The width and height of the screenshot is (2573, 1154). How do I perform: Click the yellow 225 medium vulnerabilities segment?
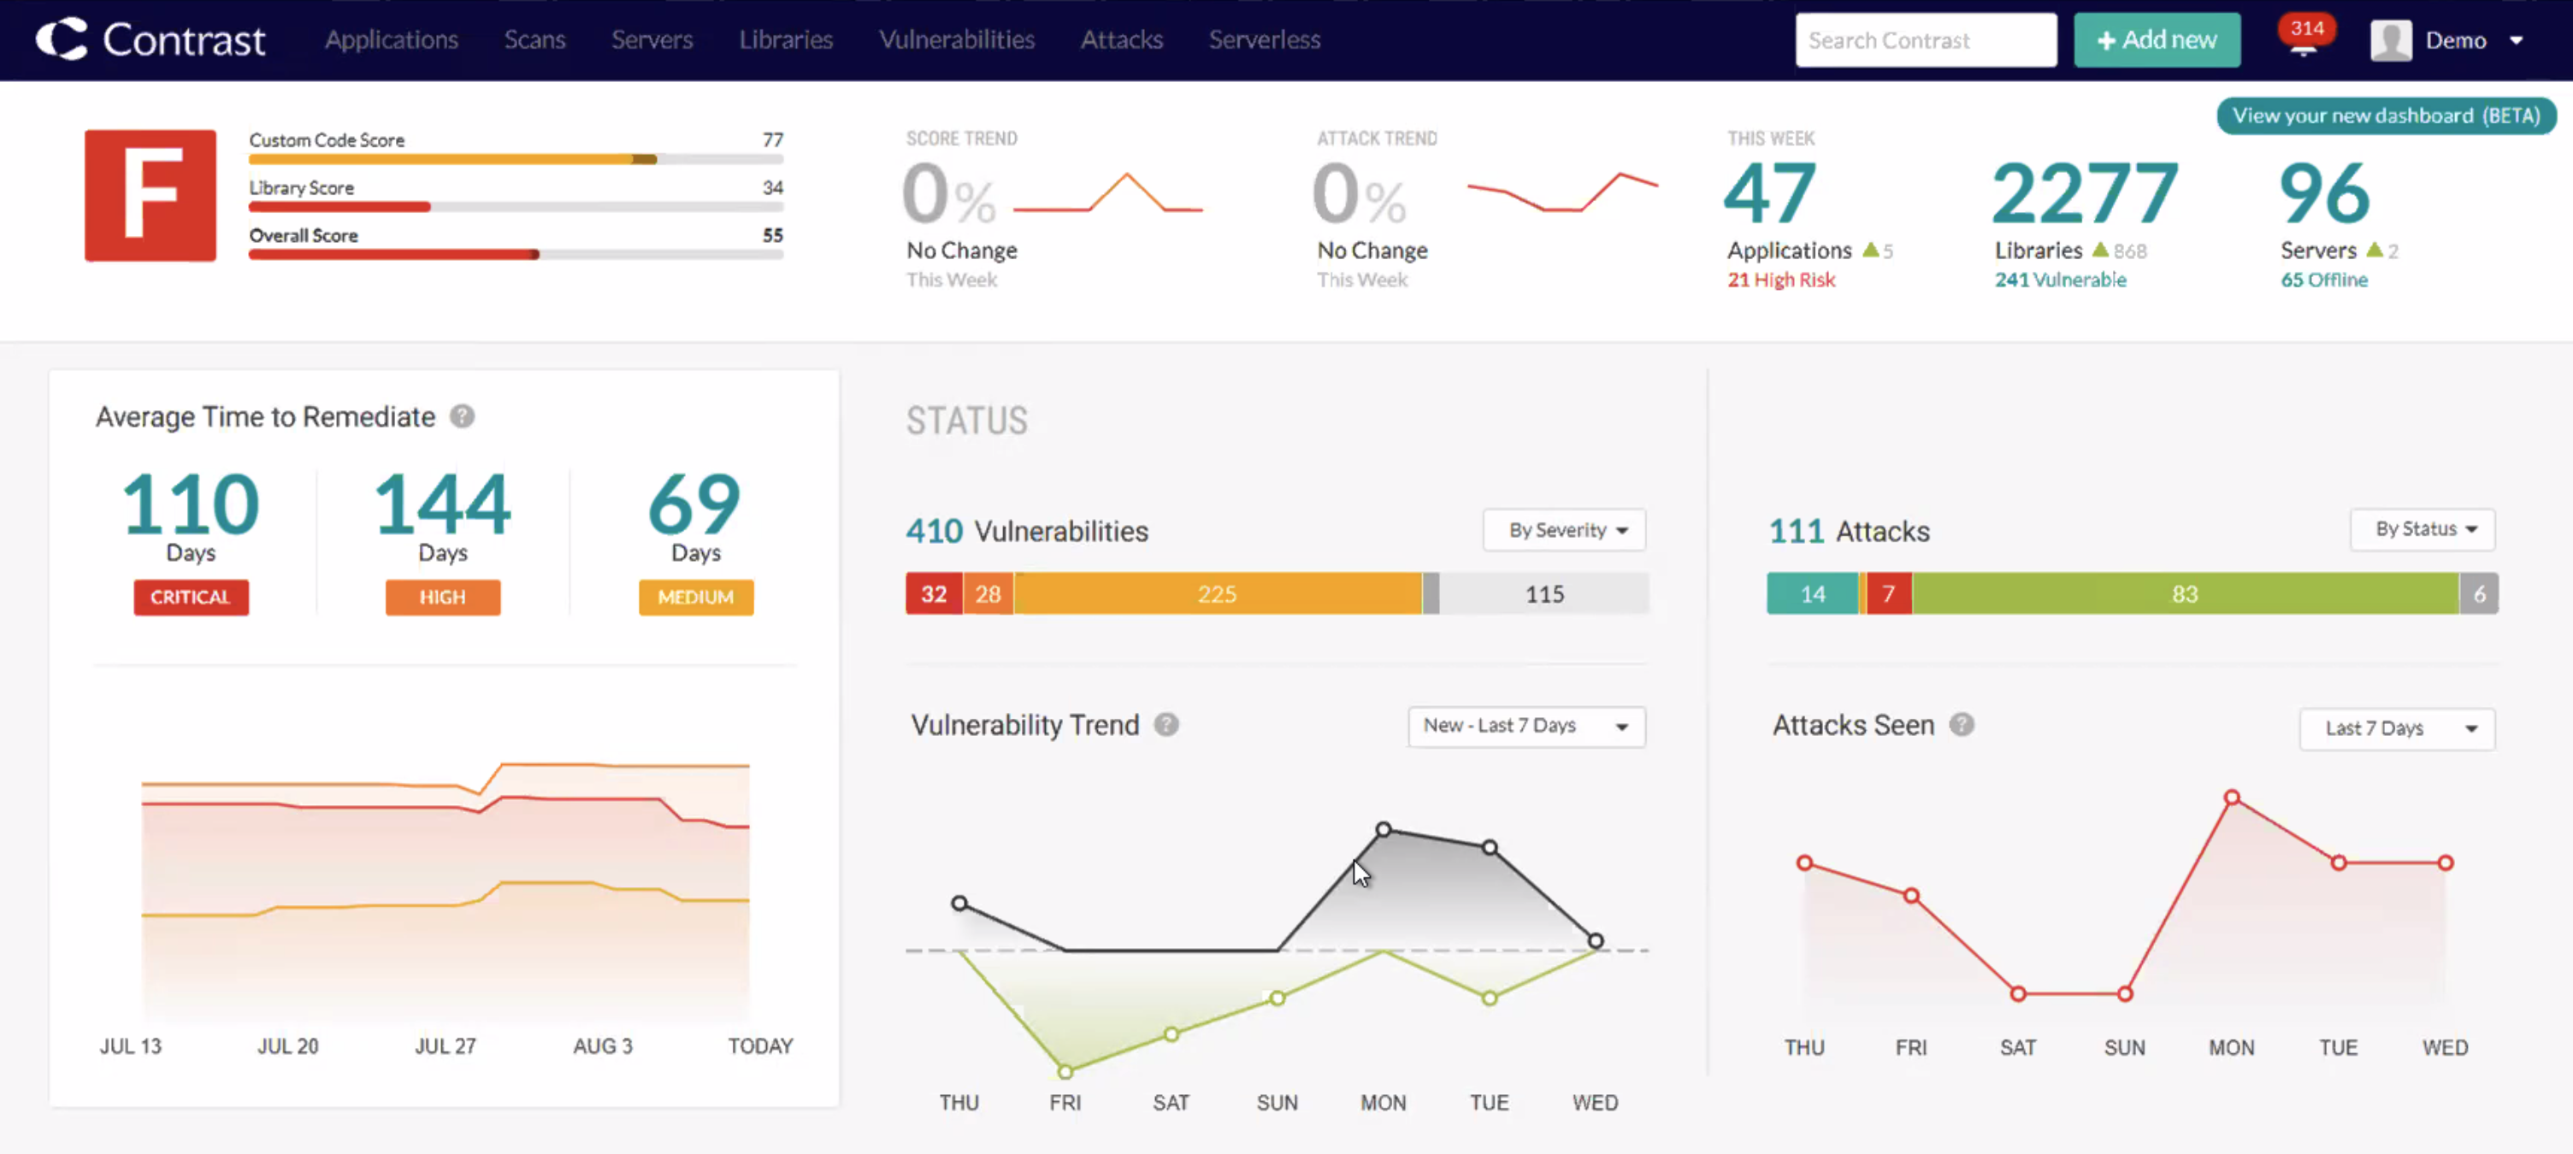coord(1218,594)
